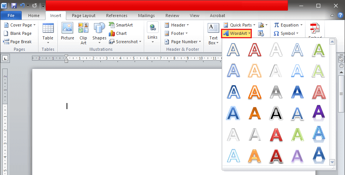Open the Shapes gallery

pyautogui.click(x=99, y=33)
